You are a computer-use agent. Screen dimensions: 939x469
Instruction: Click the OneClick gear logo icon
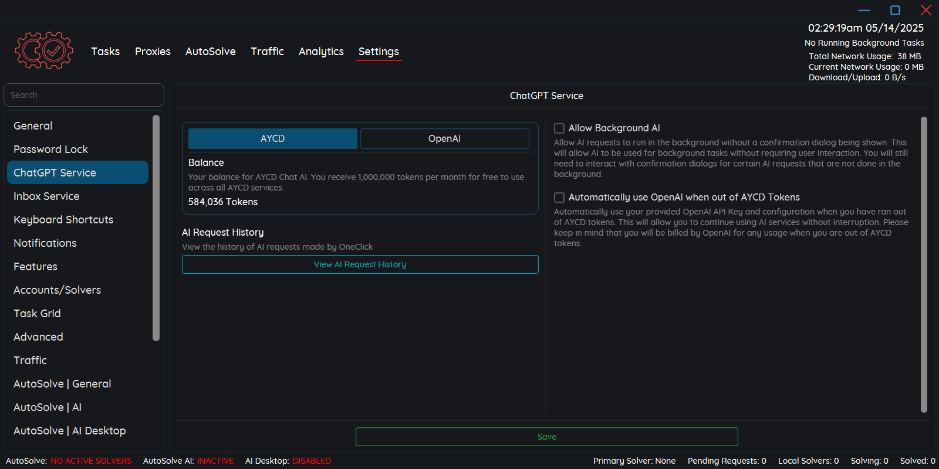44,50
